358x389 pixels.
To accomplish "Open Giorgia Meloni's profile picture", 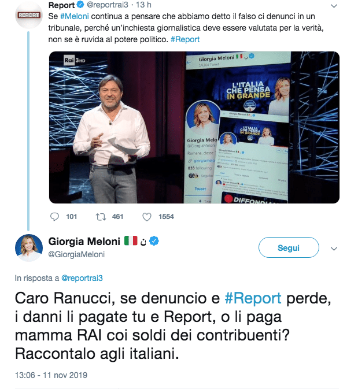I will point(29,247).
